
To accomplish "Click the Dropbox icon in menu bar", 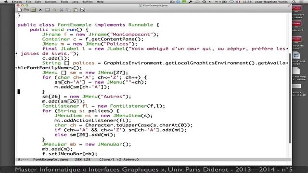I will pos(178,2).
